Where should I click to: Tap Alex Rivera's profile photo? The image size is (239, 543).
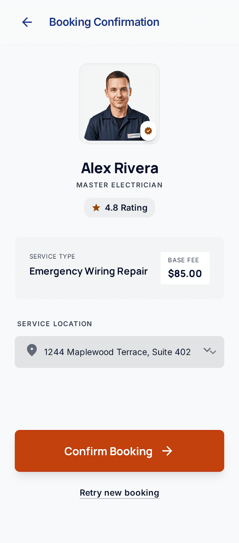pos(119,103)
